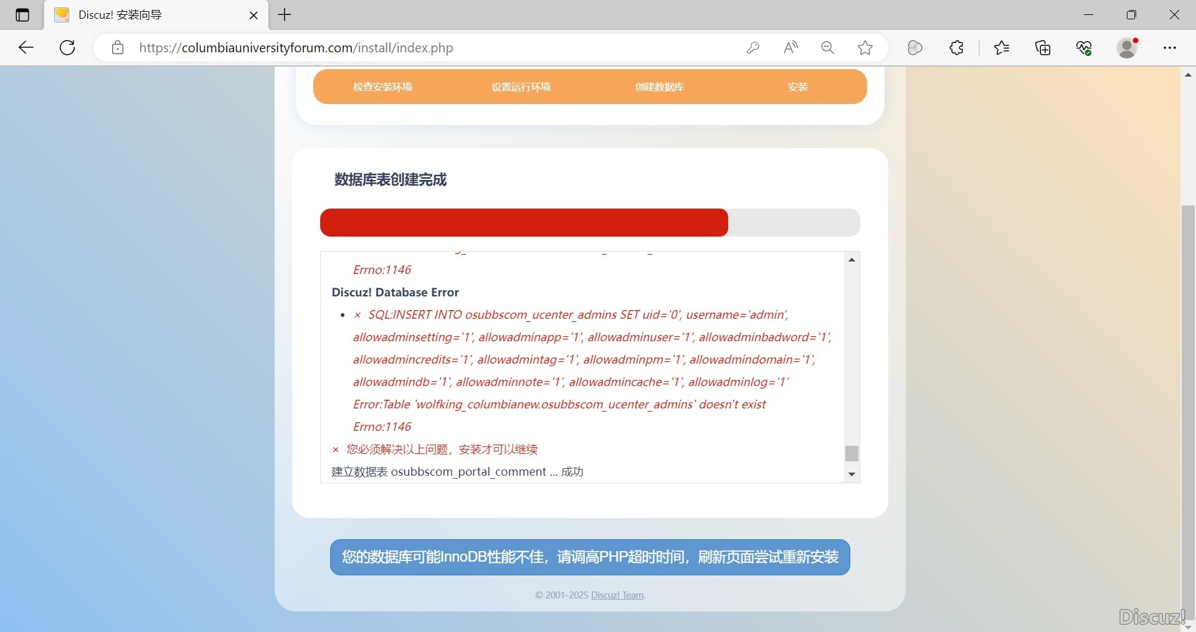Click the red installation progress bar
The width and height of the screenshot is (1196, 632).
pos(523,222)
